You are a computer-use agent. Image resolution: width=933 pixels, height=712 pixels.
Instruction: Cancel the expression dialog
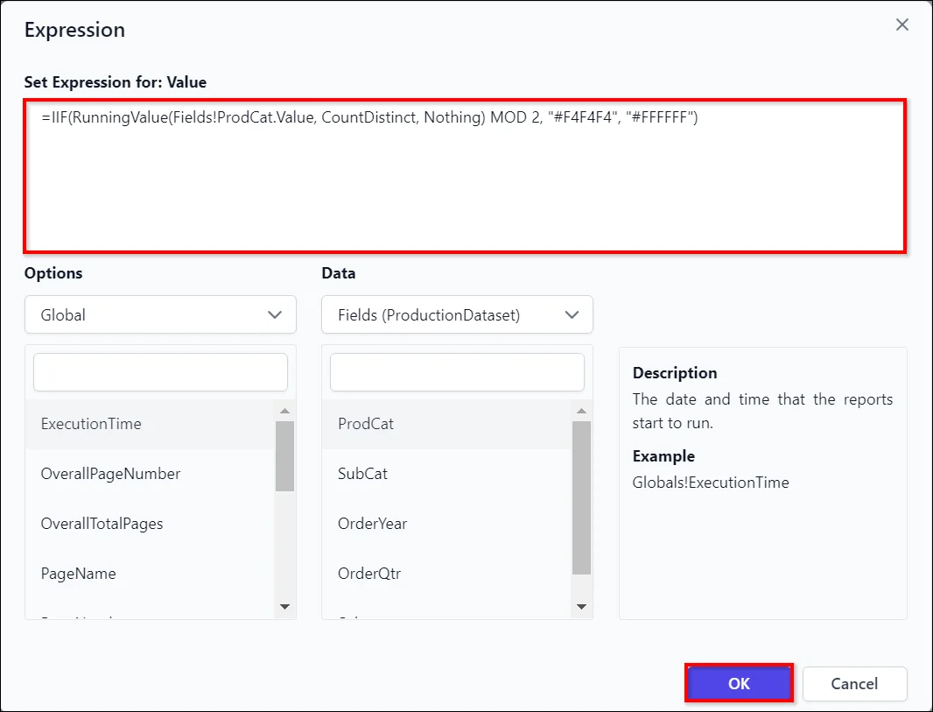(x=854, y=684)
